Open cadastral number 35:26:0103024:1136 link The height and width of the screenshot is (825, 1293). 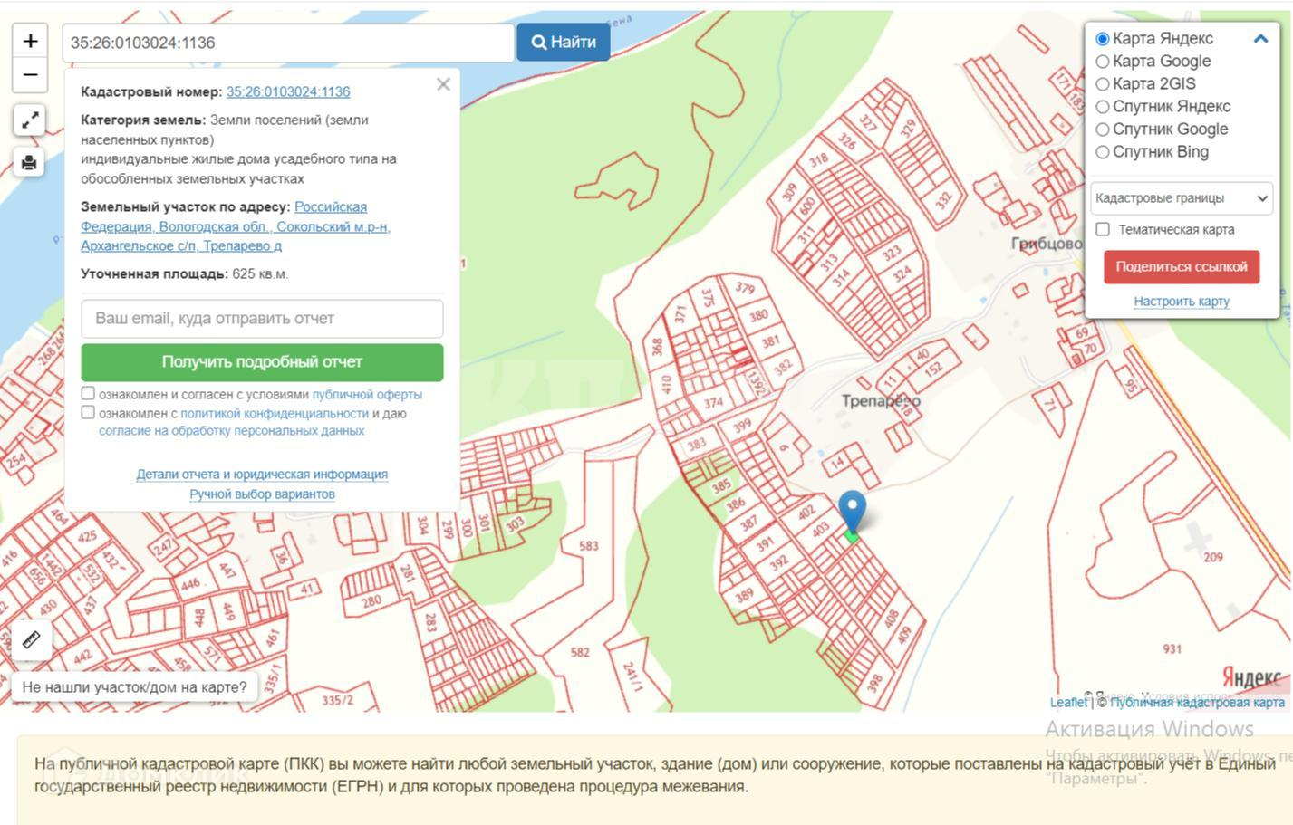click(288, 91)
